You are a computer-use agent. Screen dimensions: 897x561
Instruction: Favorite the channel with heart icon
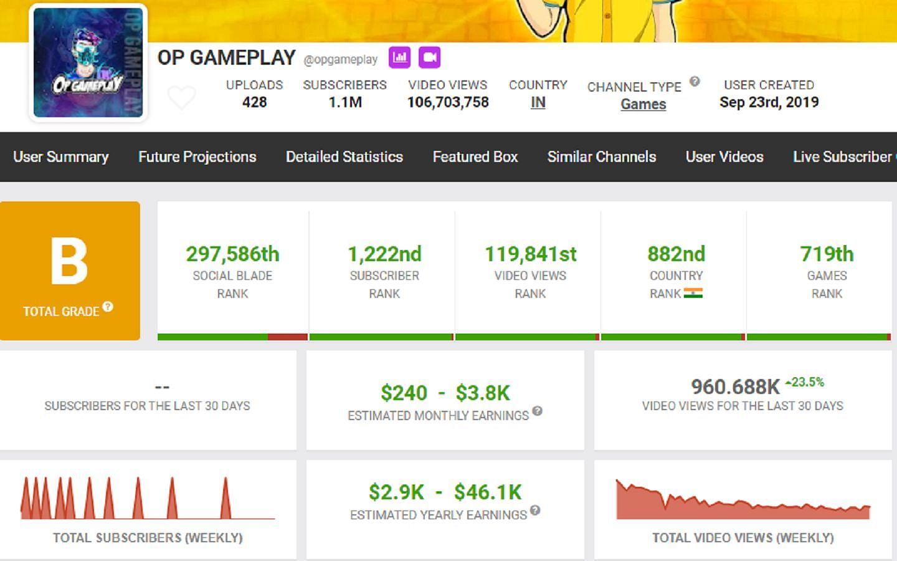[x=182, y=97]
